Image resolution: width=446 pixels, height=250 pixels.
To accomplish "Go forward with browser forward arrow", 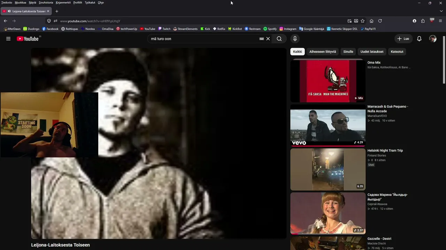I will (x=14, y=21).
